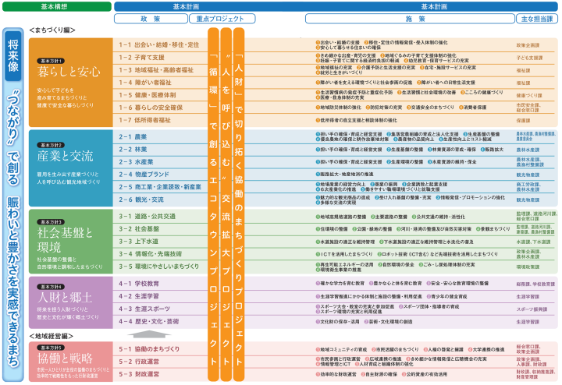562x385 pixels.
Task: Select the 主な担当課 column header
Action: tap(536, 16)
